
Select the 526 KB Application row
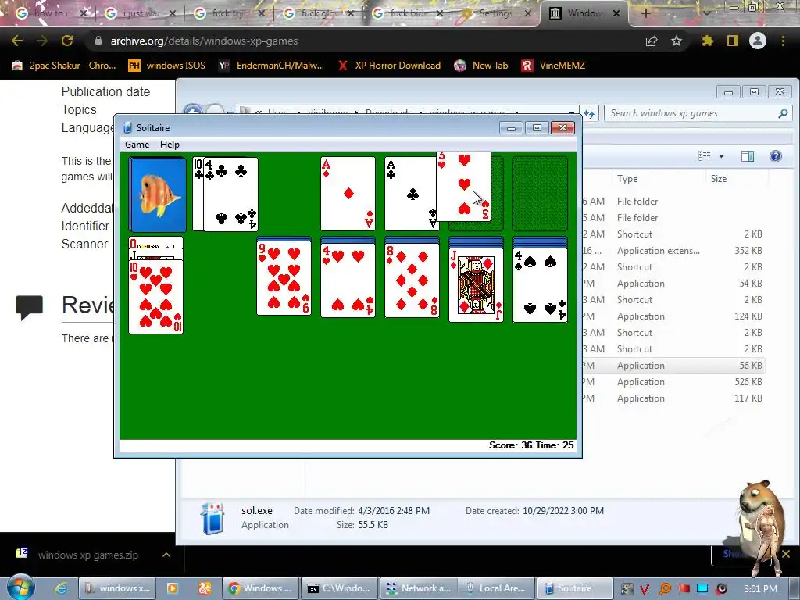point(673,381)
